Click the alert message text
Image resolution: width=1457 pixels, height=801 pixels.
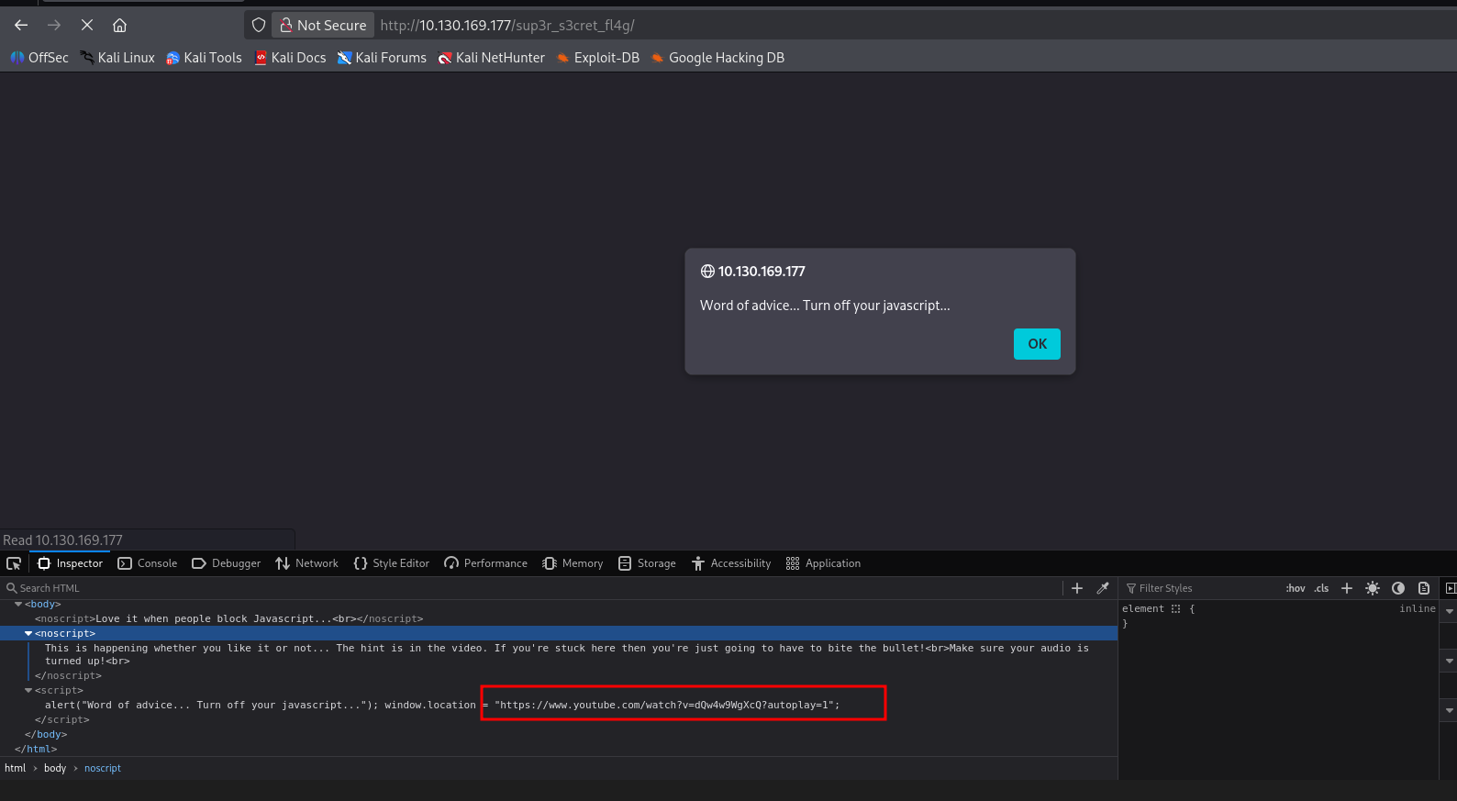825,306
